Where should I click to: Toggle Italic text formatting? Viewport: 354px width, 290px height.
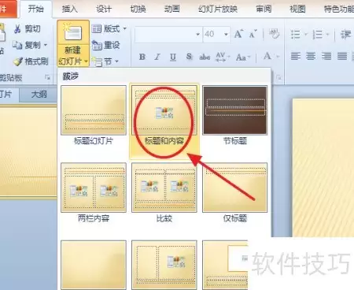pyautogui.click(x=157, y=57)
